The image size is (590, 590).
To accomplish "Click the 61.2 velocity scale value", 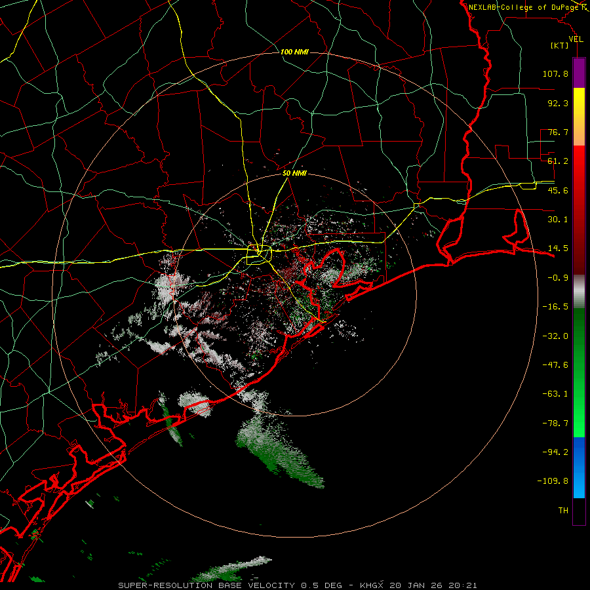I will (558, 161).
